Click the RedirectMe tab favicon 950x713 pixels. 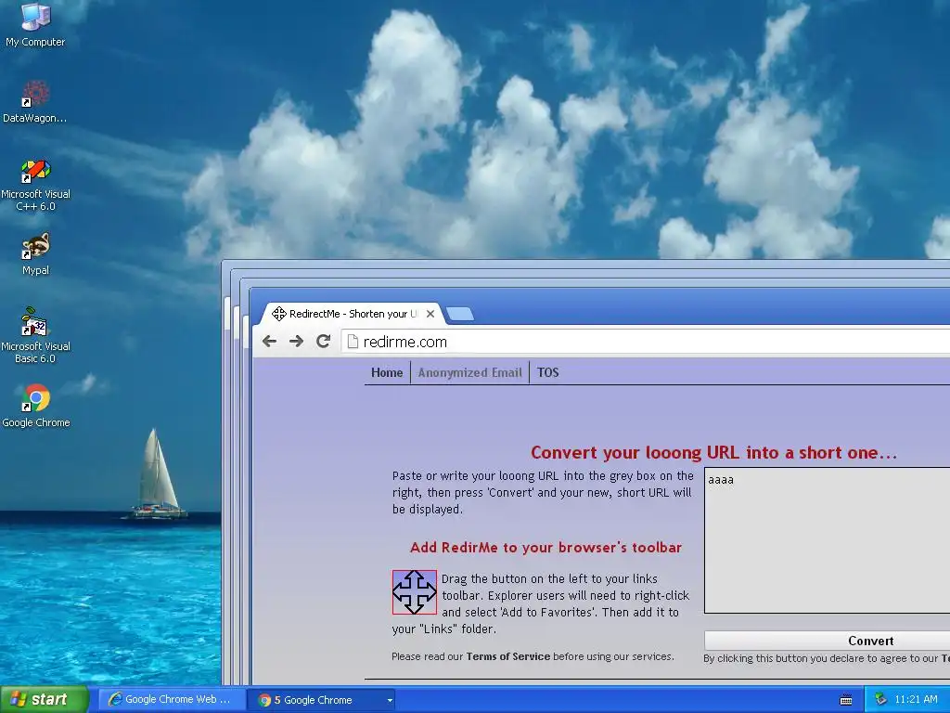click(x=278, y=314)
